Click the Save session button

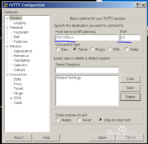(x=130, y=88)
